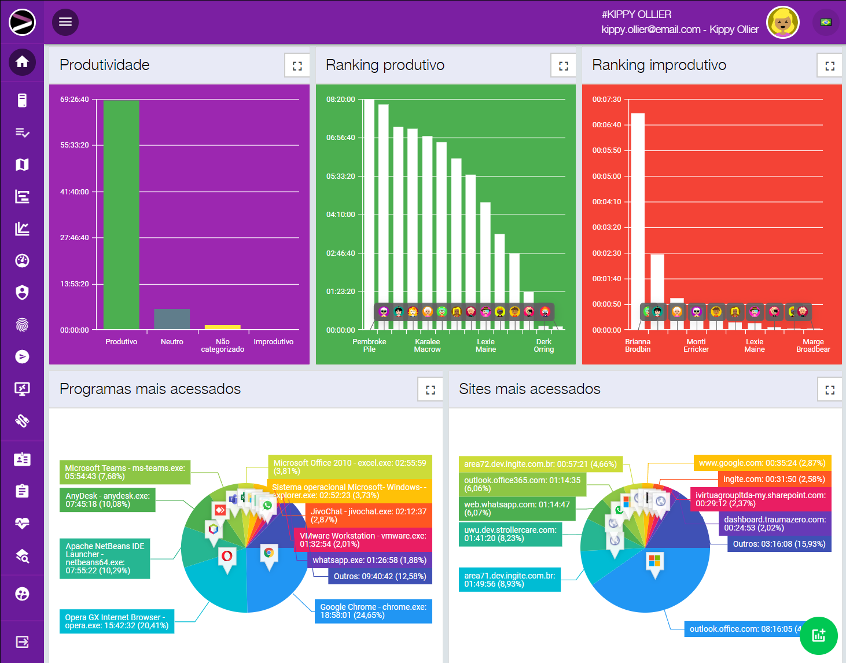Image resolution: width=846 pixels, height=663 pixels.
Task: Click the Home icon in the sidebar
Action: pyautogui.click(x=22, y=62)
